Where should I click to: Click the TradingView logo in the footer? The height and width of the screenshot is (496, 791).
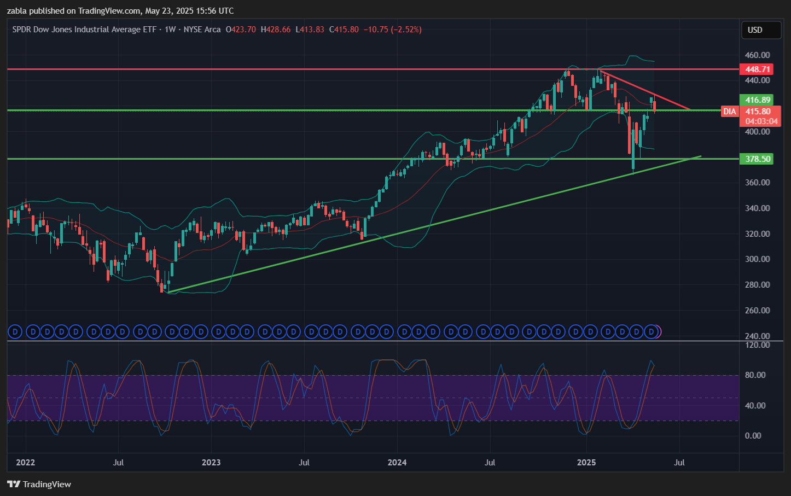[x=39, y=484]
